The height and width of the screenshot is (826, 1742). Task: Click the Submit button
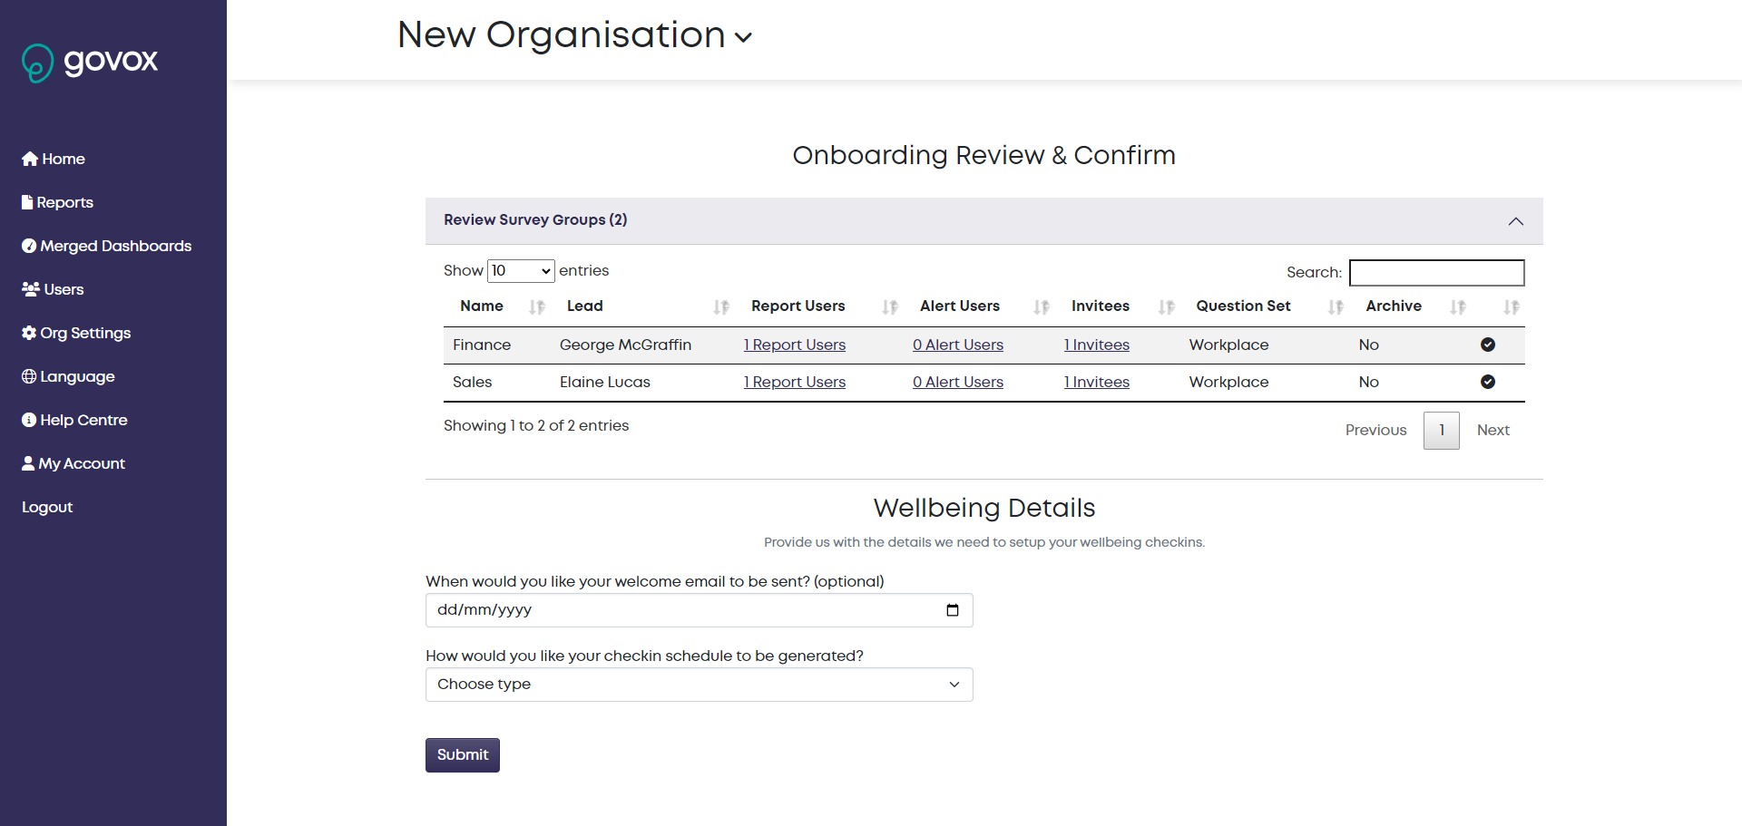(x=463, y=755)
